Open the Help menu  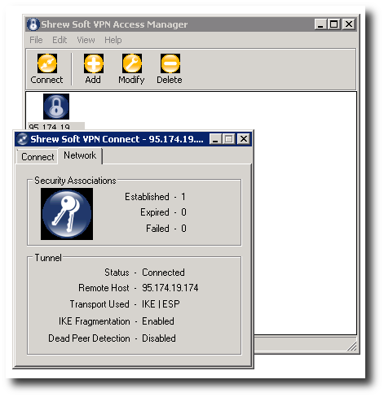coord(113,40)
